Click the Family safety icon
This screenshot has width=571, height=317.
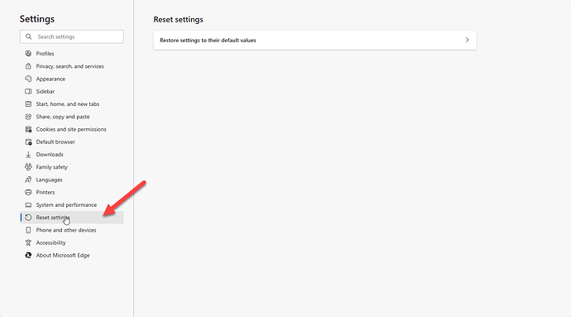(x=28, y=167)
